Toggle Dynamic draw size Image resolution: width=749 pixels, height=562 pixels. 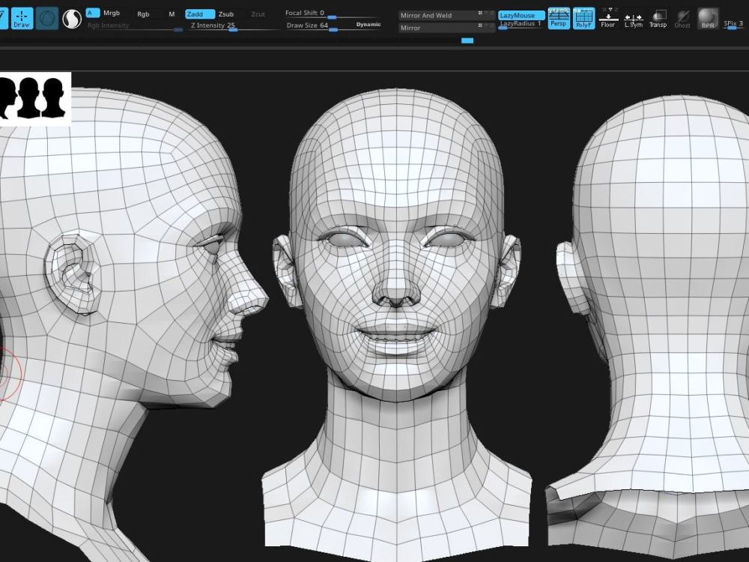click(369, 25)
